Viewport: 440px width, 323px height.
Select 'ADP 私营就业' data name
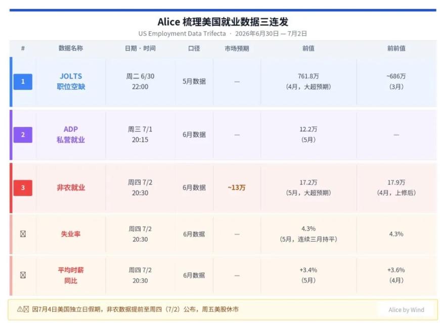click(x=71, y=134)
